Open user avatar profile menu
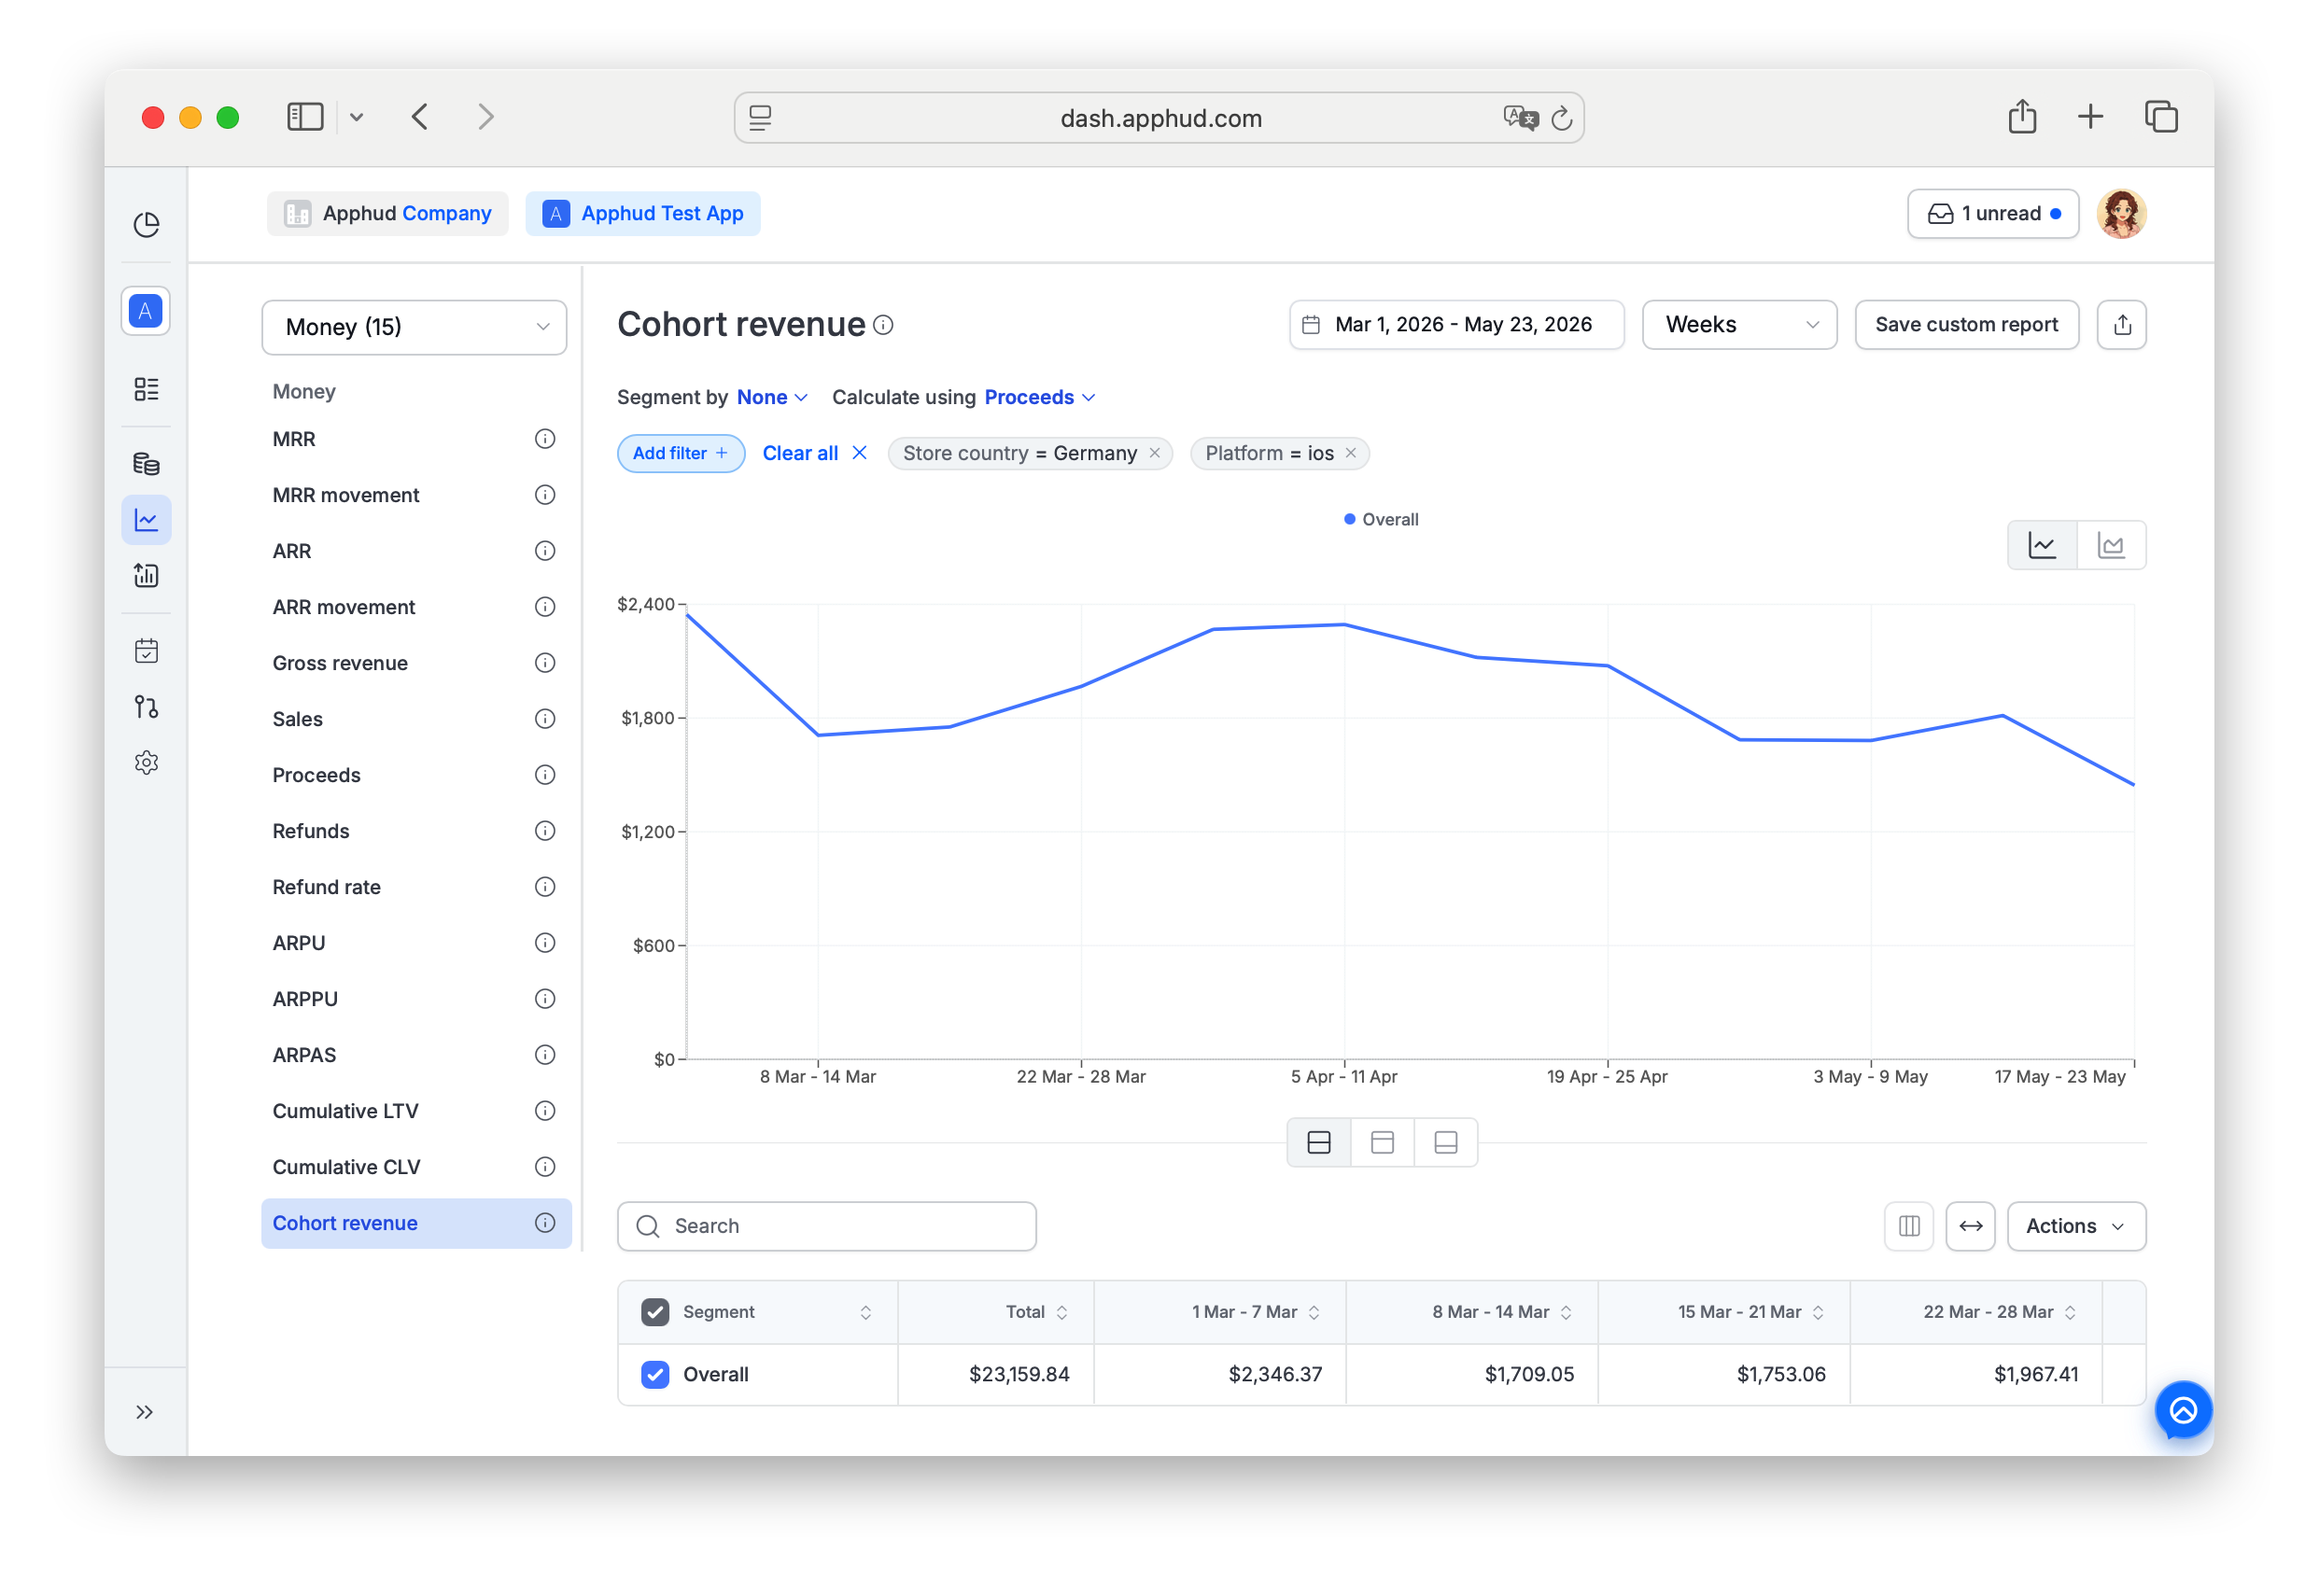The width and height of the screenshot is (2319, 1596). [x=2123, y=214]
